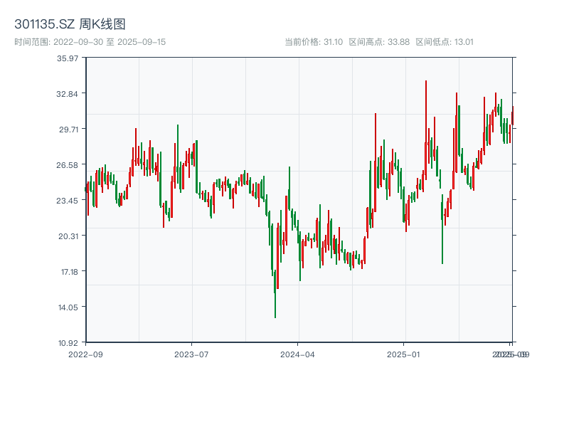Click y-axis value 29.71
The image size is (569, 427).
tap(68, 130)
